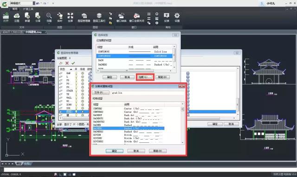
Task: Open the undo history dropdown arrow
Action: click(x=41, y=3)
